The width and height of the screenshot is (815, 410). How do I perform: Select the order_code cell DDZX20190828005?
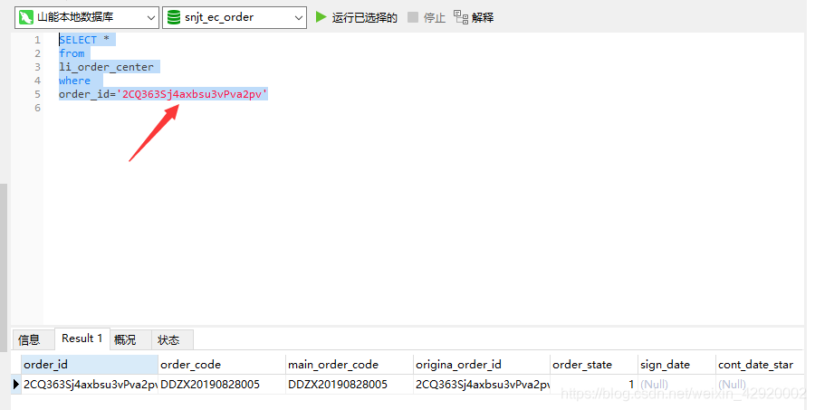222,385
